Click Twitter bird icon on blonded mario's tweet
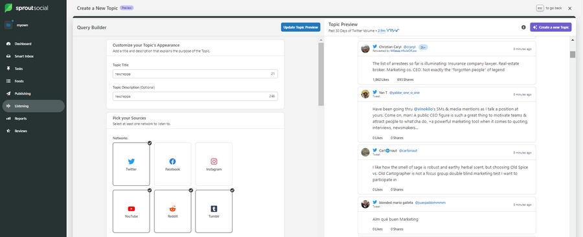Viewport: 583px width, 237px height. tap(375, 203)
